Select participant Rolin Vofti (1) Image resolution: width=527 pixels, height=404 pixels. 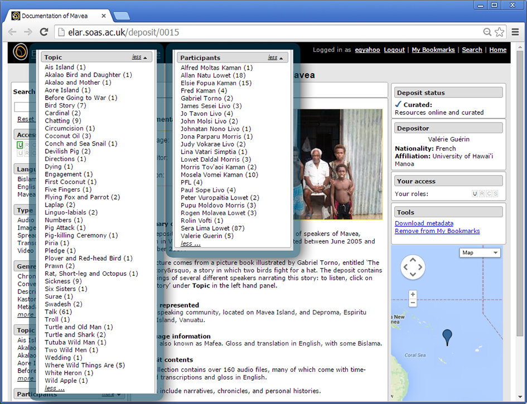point(202,221)
